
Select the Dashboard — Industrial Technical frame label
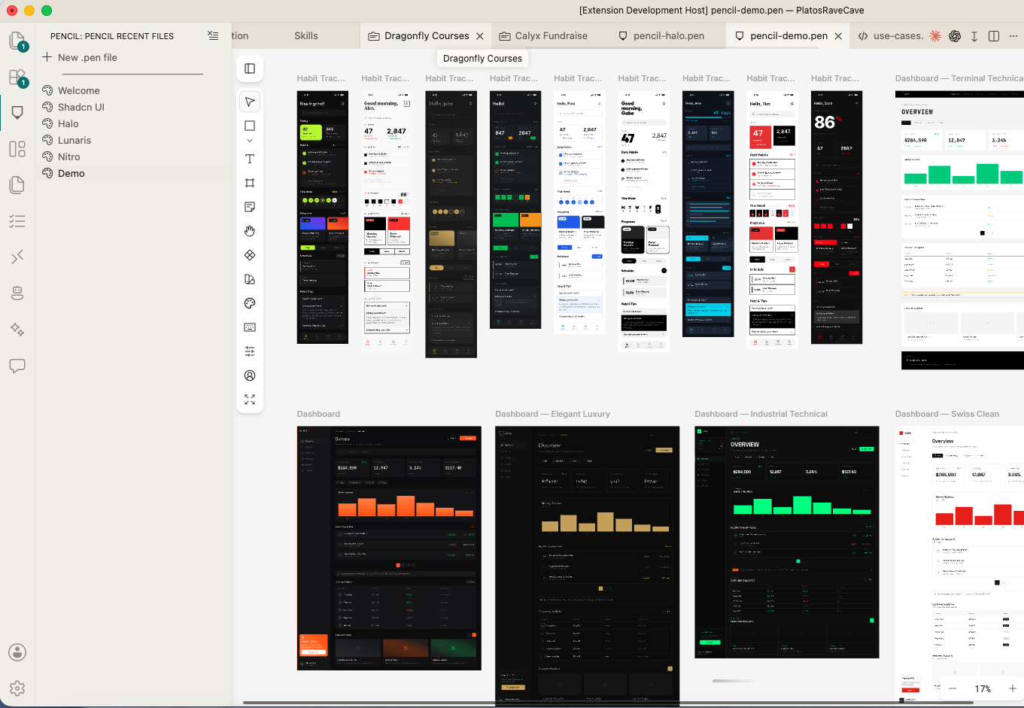point(761,414)
